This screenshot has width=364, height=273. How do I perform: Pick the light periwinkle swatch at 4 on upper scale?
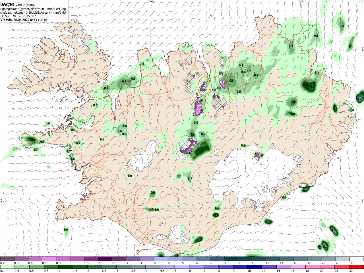tap(161, 259)
